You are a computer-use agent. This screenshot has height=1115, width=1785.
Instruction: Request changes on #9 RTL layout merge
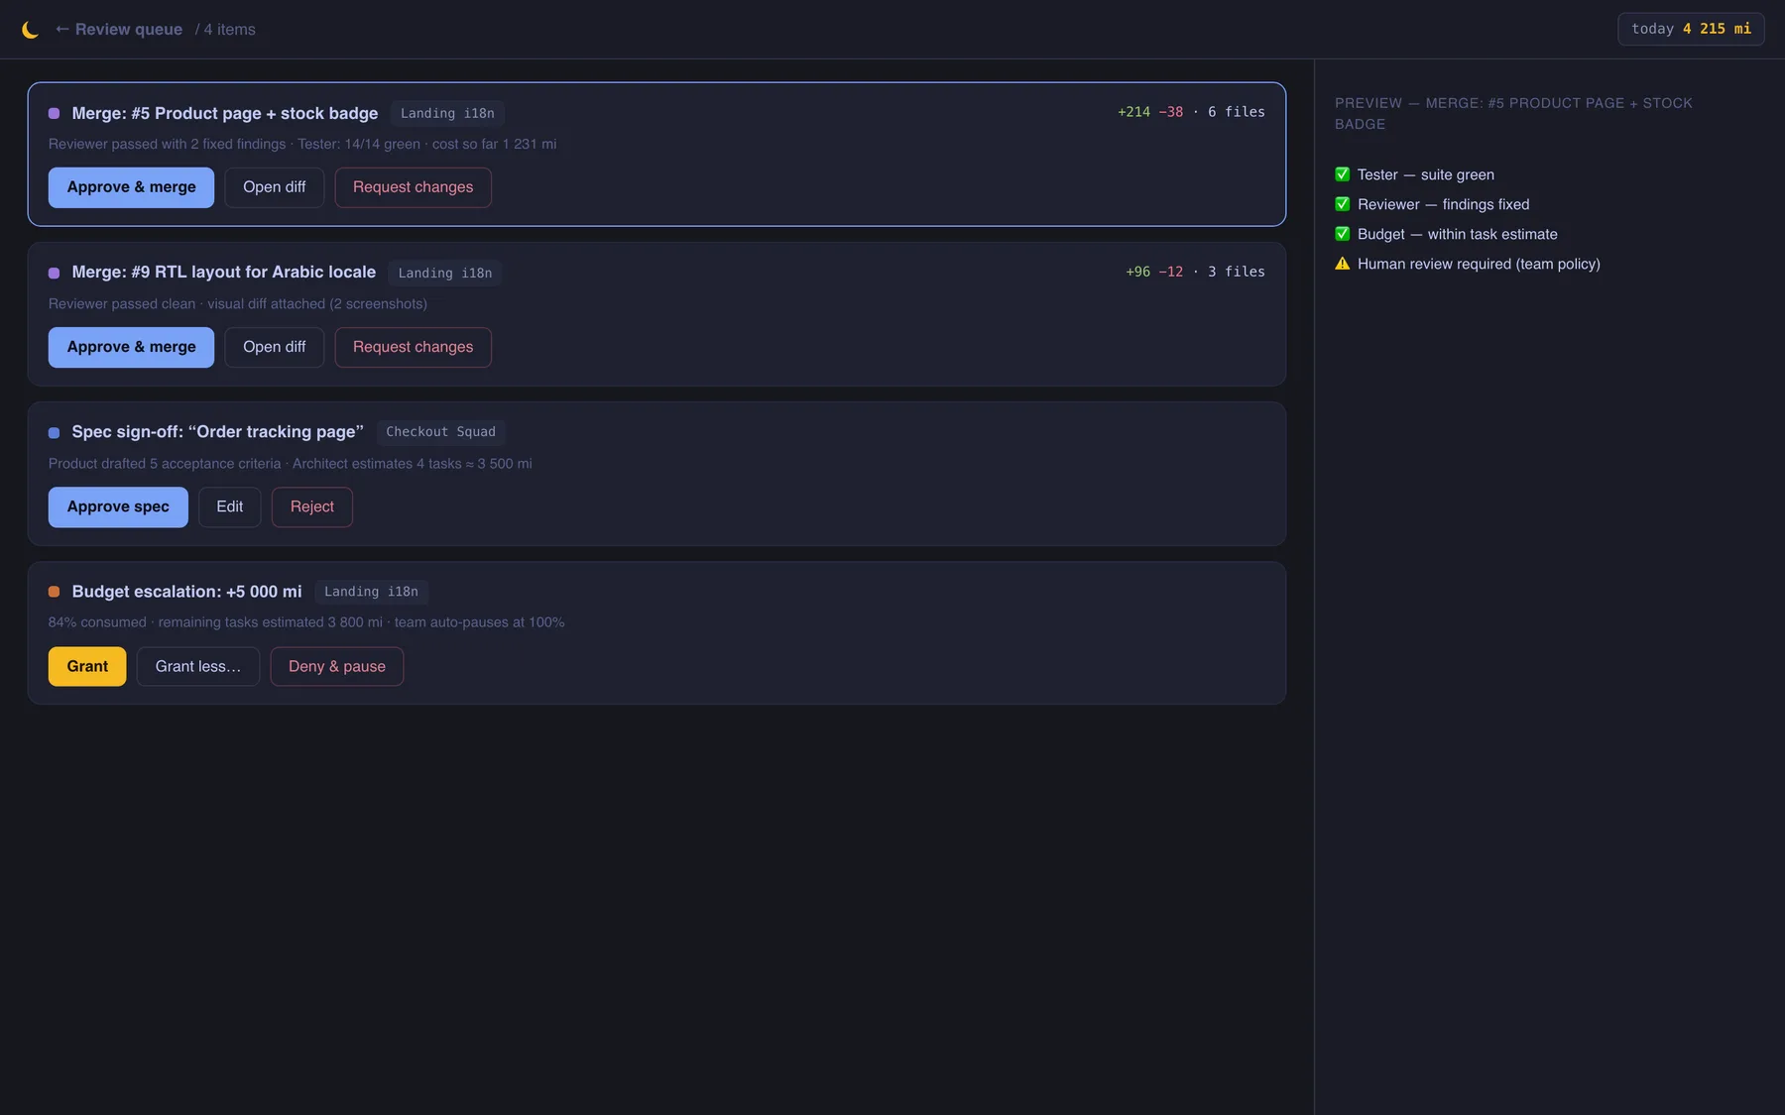point(414,347)
